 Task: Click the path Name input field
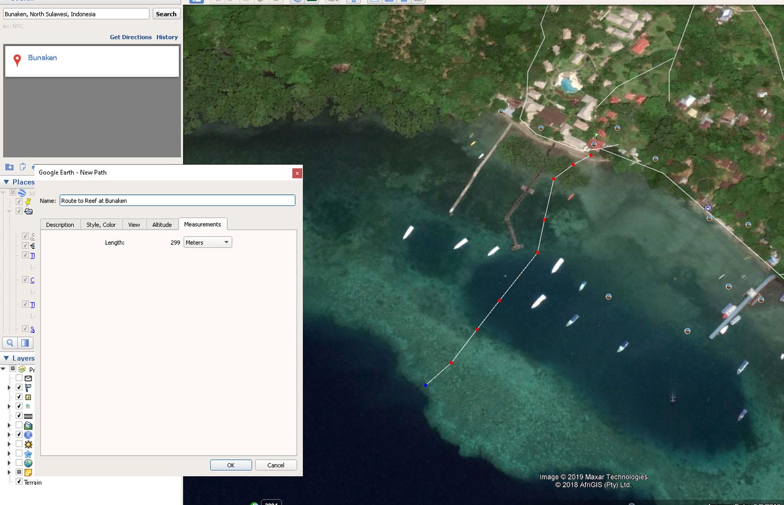pyautogui.click(x=177, y=201)
